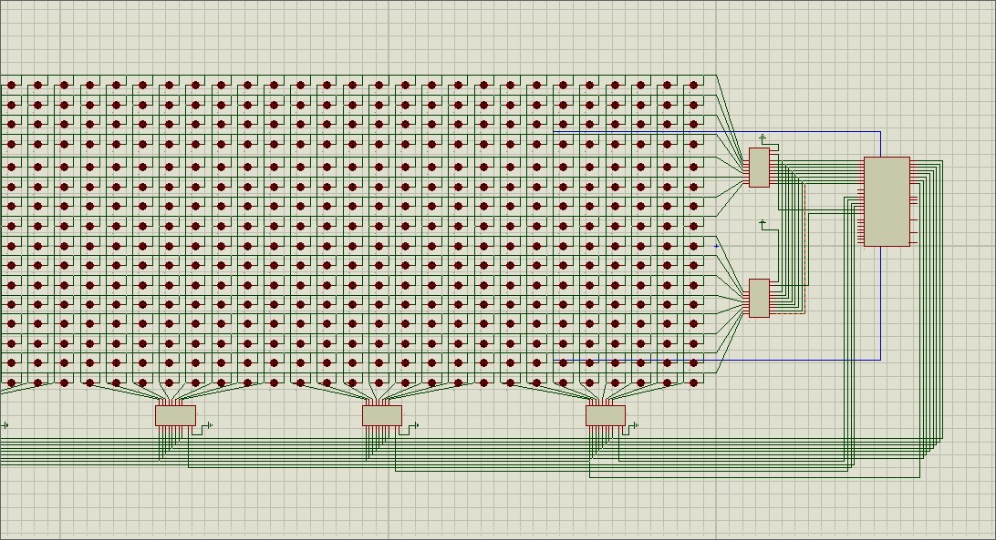996x540 pixels.
Task: Click the upper row driver IC
Action: click(759, 168)
